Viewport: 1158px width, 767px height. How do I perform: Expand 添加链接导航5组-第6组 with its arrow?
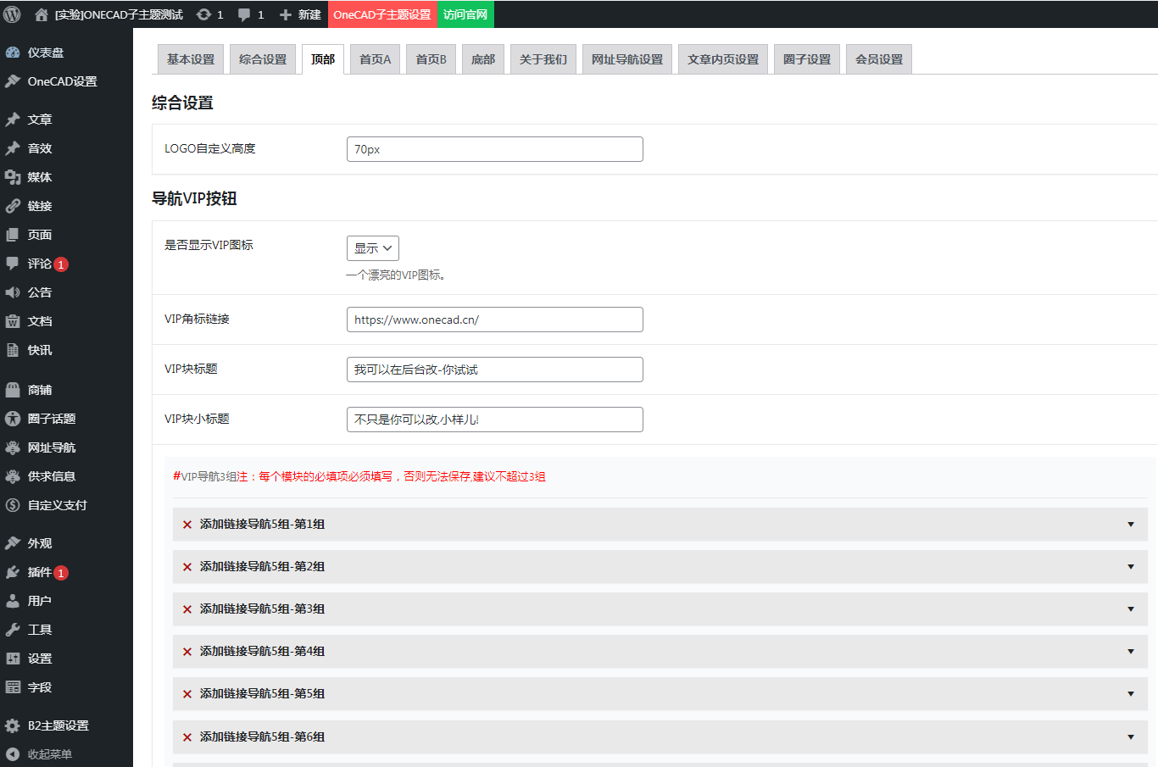tap(1131, 737)
